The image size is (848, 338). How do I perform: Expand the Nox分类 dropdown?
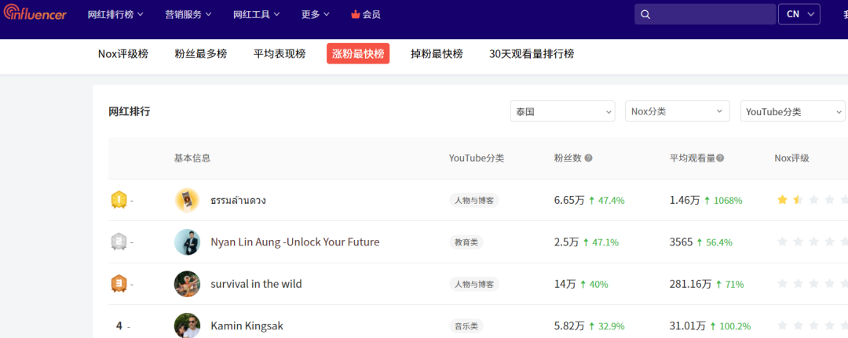(677, 111)
